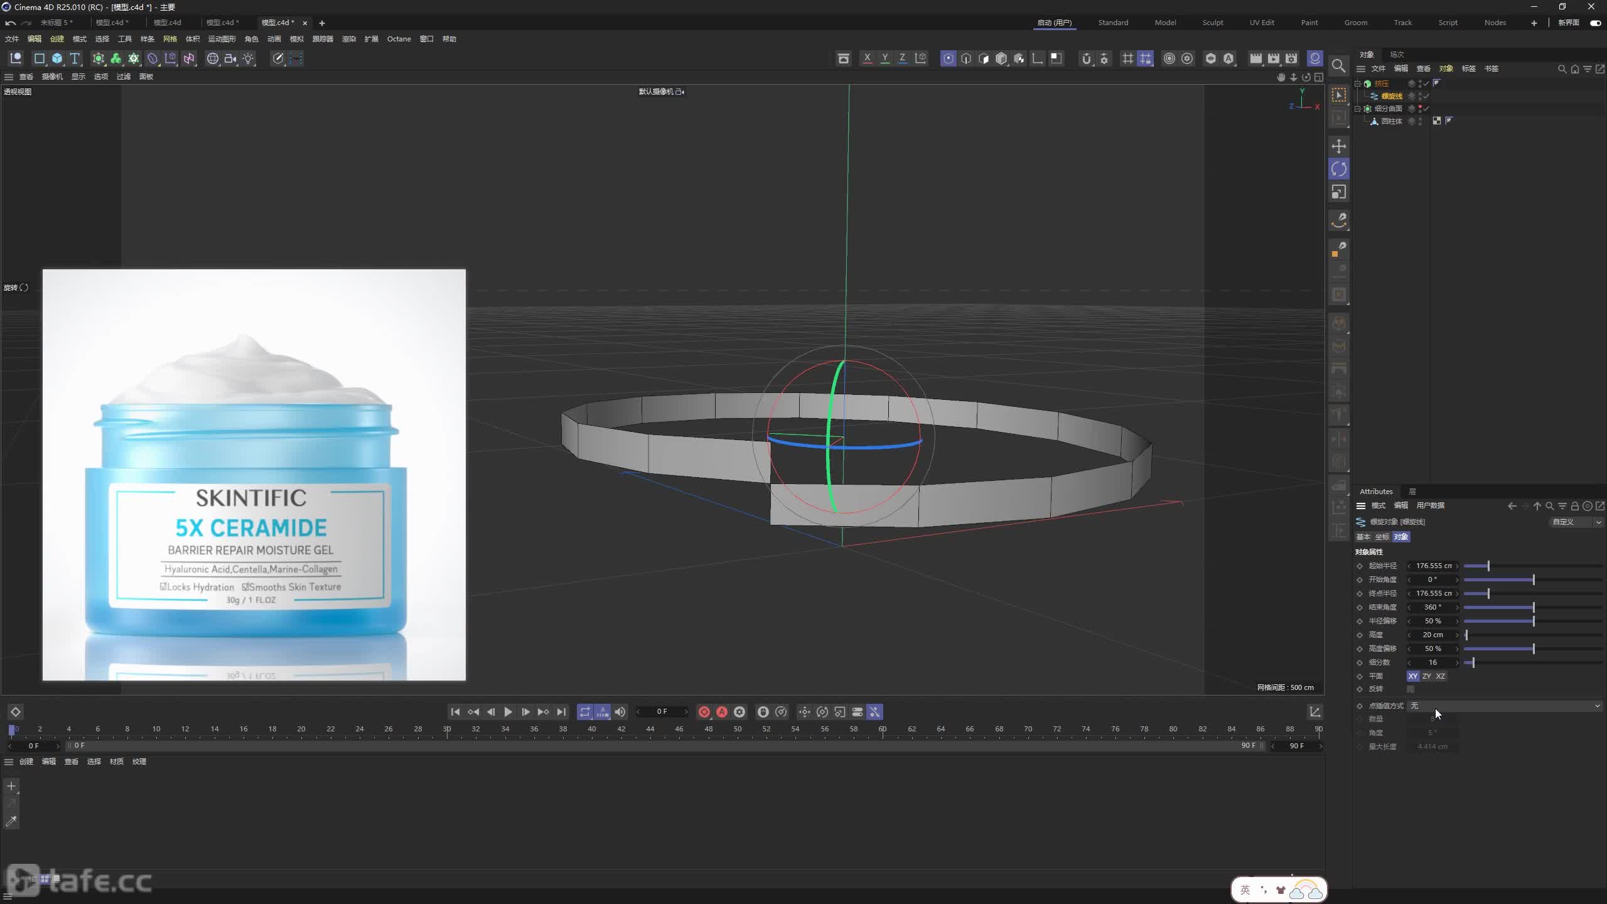1607x904 pixels.
Task: Open Object Manager search icon
Action: point(1562,69)
